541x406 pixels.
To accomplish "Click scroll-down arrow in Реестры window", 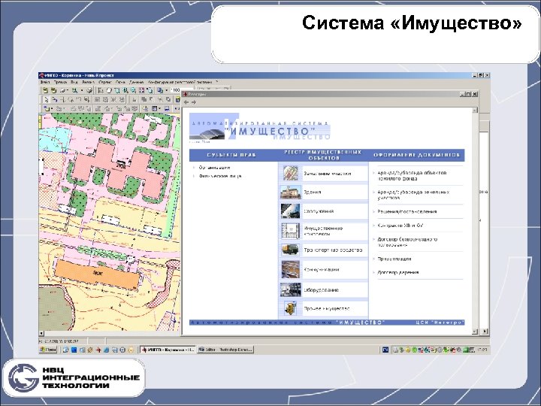I will [x=475, y=332].
